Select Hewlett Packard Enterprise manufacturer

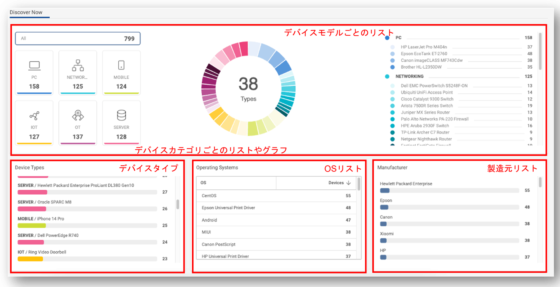(455, 187)
